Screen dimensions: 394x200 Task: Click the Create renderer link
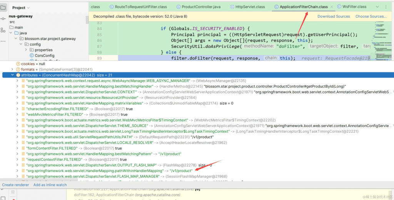point(15,185)
